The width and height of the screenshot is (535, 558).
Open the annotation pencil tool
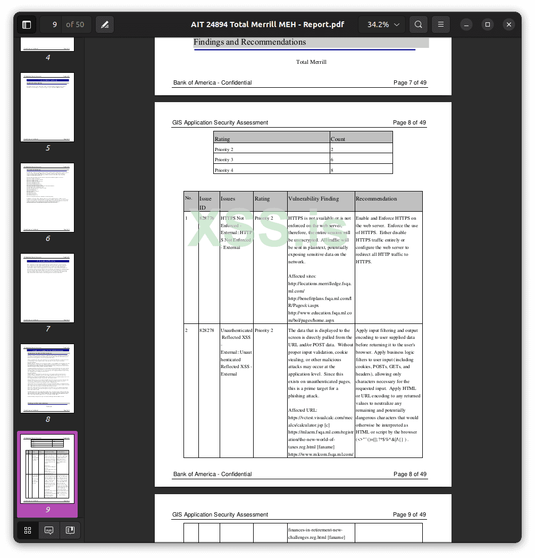105,24
